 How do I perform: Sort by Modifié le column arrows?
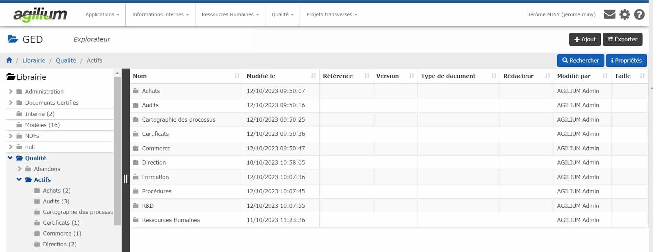[313, 76]
